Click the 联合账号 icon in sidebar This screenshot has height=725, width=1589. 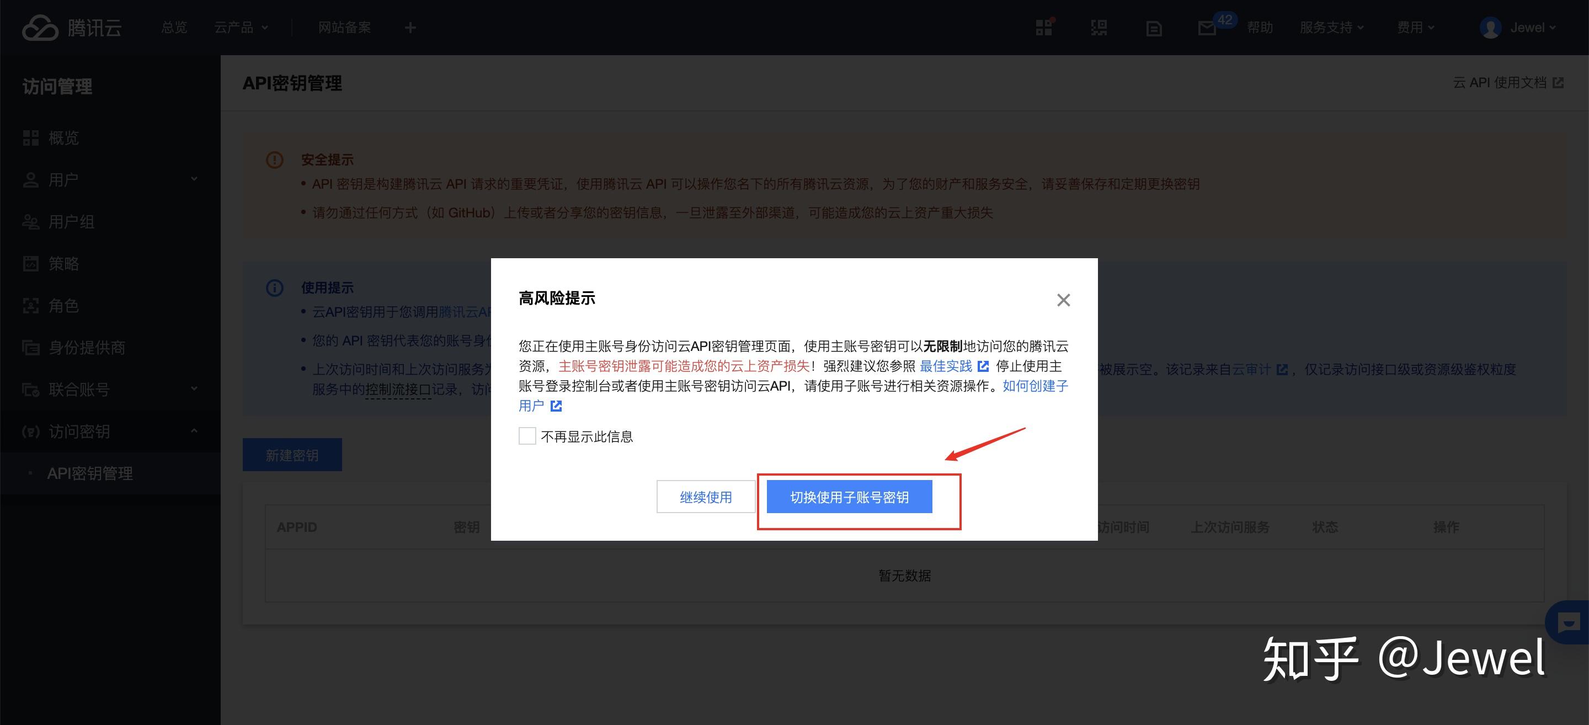(x=31, y=390)
